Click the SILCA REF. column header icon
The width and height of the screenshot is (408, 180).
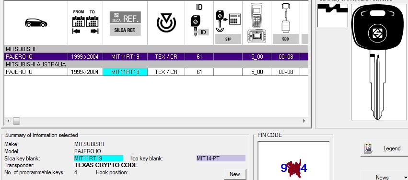(125, 23)
